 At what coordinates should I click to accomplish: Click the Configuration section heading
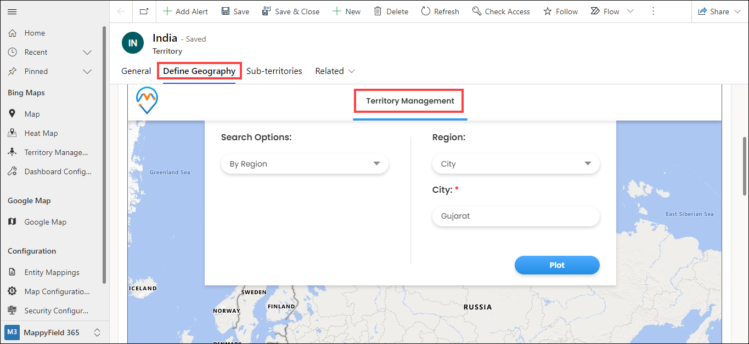coord(32,251)
